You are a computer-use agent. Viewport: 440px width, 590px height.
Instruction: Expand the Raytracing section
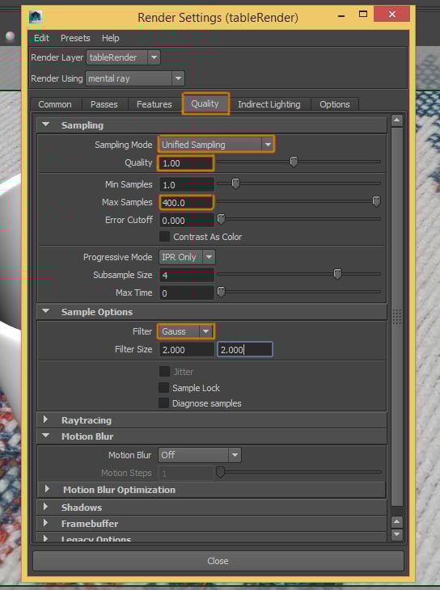(46, 419)
